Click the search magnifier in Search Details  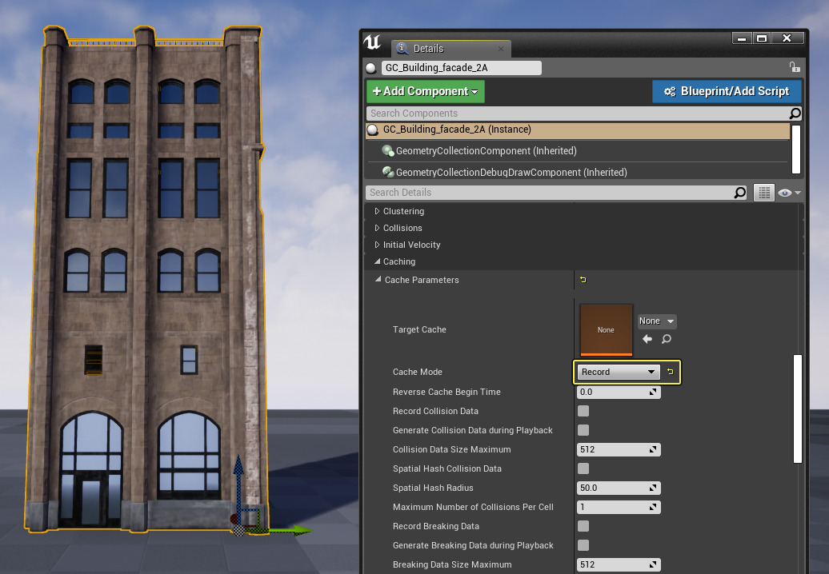[x=740, y=193]
